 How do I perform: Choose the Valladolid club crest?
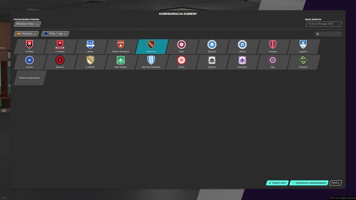click(x=242, y=60)
